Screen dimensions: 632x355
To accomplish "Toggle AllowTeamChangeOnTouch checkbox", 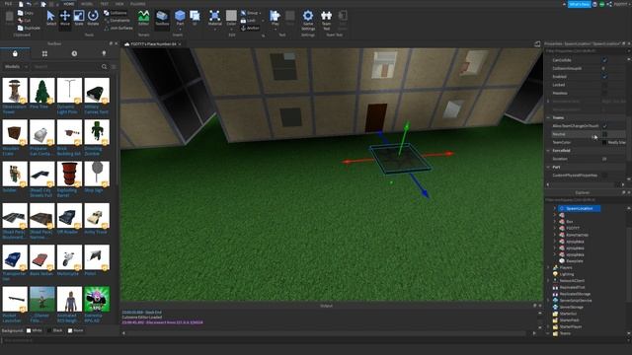I will tap(604, 126).
